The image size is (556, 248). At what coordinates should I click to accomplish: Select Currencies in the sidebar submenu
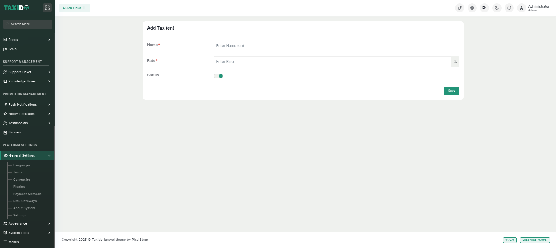(x=22, y=180)
